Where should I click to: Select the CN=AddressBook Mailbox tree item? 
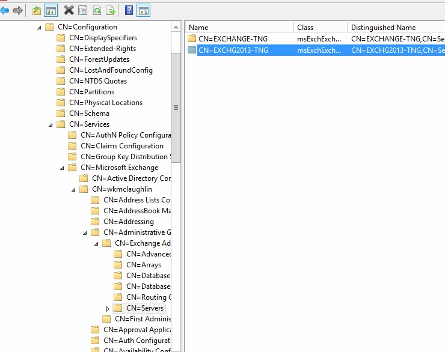[137, 211]
